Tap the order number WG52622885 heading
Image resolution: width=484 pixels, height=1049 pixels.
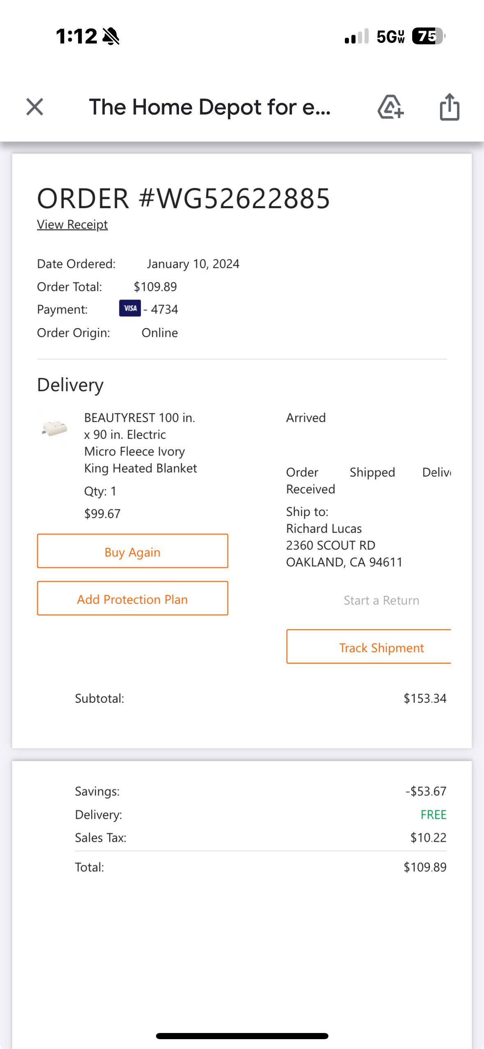tap(184, 199)
